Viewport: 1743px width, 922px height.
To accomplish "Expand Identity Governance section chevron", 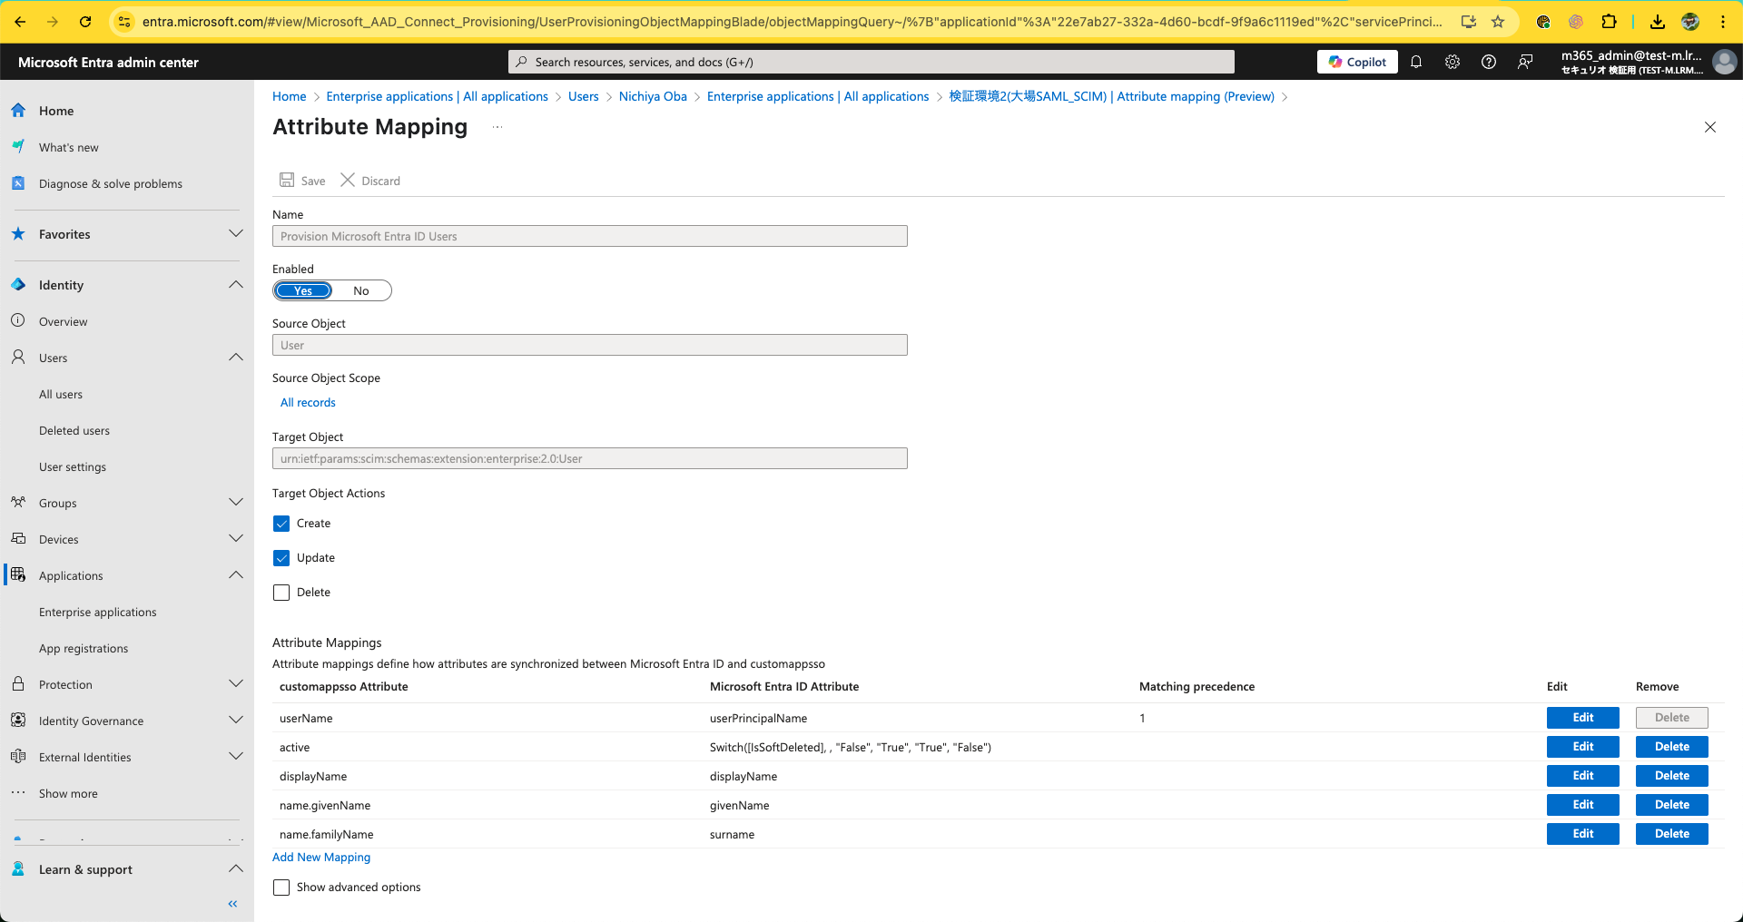I will (236, 720).
